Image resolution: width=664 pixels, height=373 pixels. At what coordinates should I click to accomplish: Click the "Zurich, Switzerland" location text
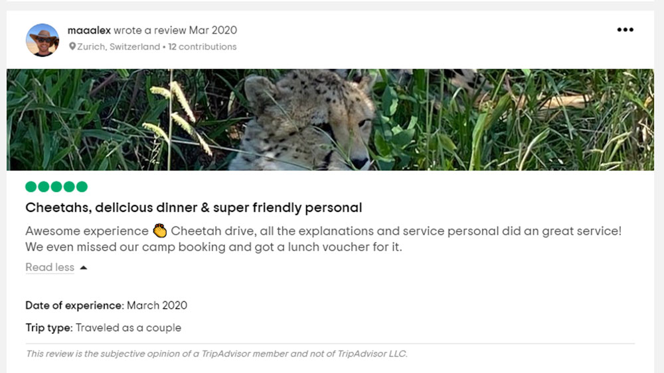tap(118, 46)
